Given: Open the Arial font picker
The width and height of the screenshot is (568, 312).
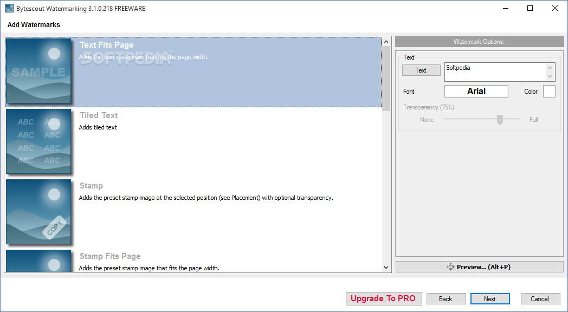Looking at the screenshot, I should click(476, 91).
